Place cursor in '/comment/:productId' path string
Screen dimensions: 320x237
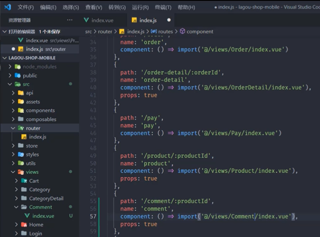point(176,201)
